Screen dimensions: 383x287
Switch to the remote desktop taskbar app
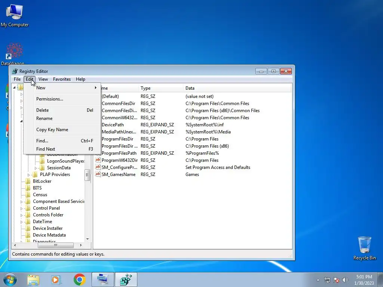coord(102,280)
